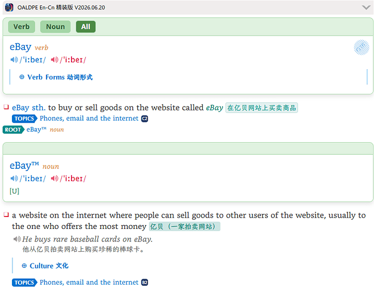Open the OALDPE dictionary app icon
374x296 pixels.
coord(9,8)
